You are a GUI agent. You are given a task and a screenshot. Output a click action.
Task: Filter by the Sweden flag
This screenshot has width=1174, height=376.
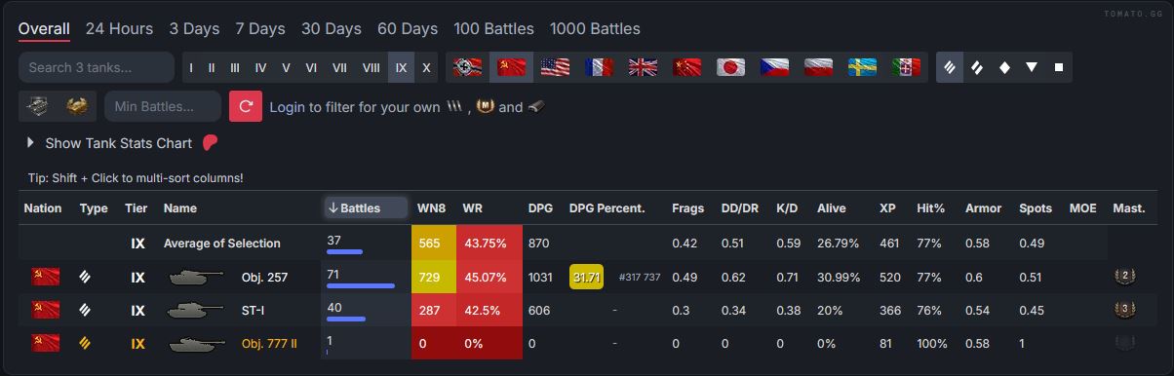[x=862, y=67]
